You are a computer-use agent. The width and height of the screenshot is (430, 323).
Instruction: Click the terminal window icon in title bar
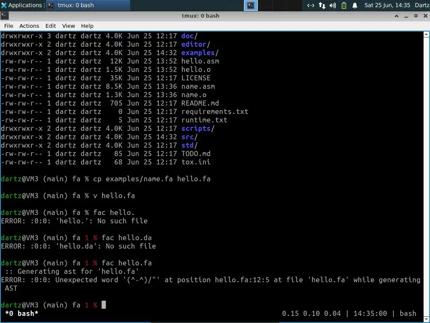(x=4, y=16)
